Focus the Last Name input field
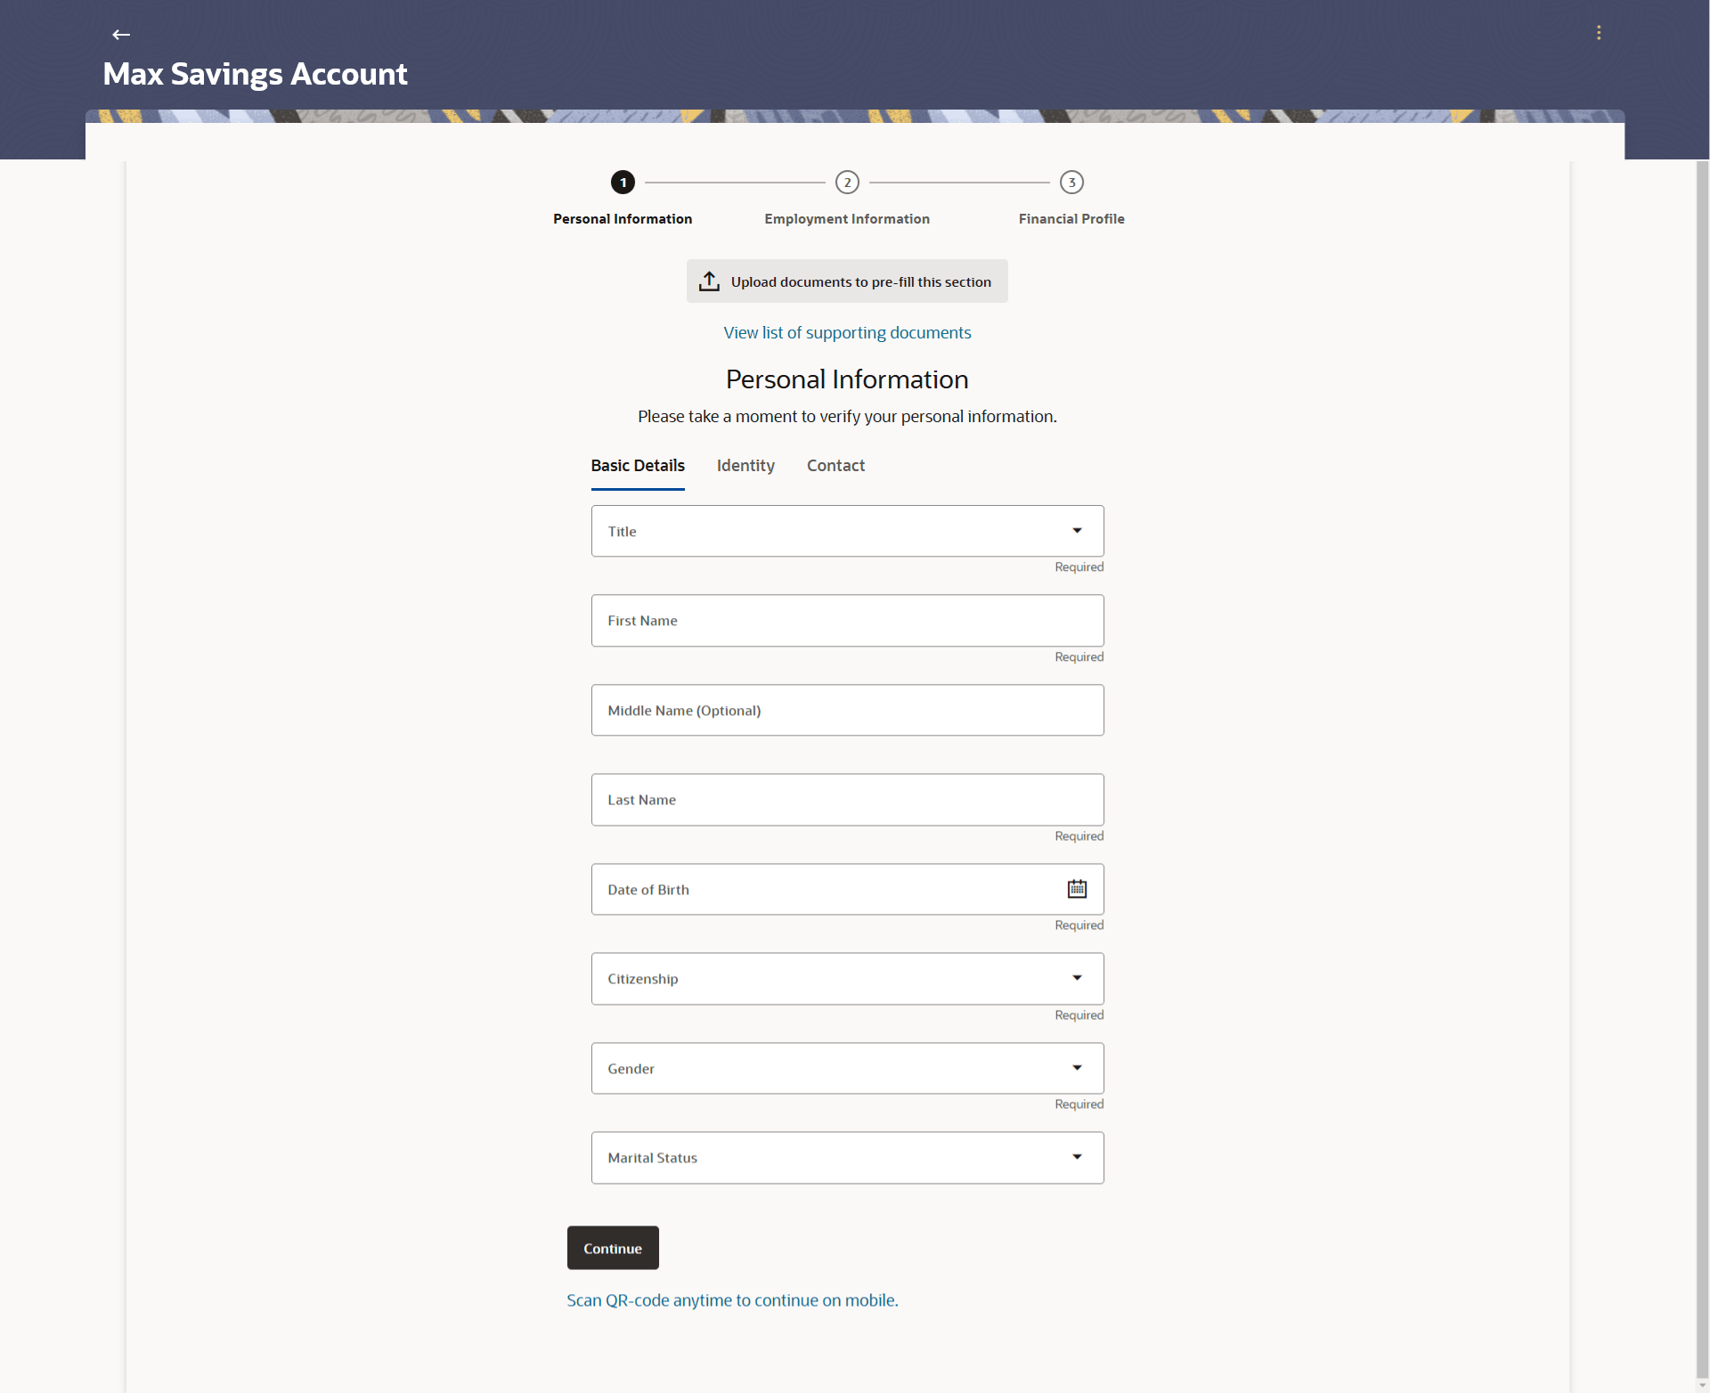This screenshot has width=1710, height=1393. coord(847,800)
